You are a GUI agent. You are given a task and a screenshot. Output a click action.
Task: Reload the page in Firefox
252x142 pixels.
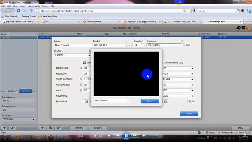point(19,11)
